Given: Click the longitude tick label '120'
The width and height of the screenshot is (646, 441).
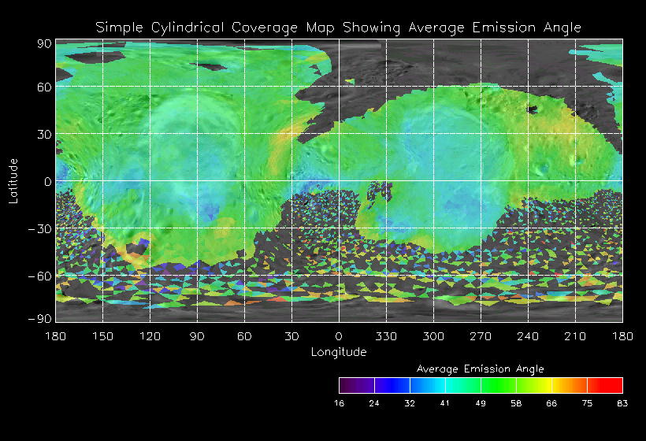Looking at the screenshot, I should [x=150, y=336].
